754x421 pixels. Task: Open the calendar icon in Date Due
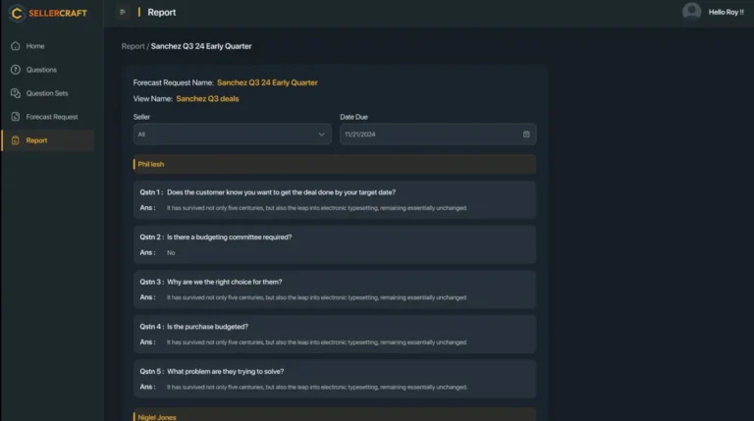tap(526, 134)
